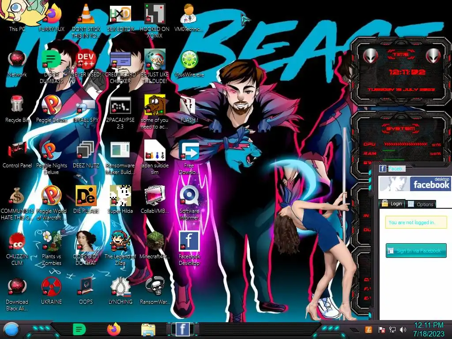Viewport: 452px width, 339px height.
Task: Launch the CollabVMB shortcut
Action: coord(155,199)
